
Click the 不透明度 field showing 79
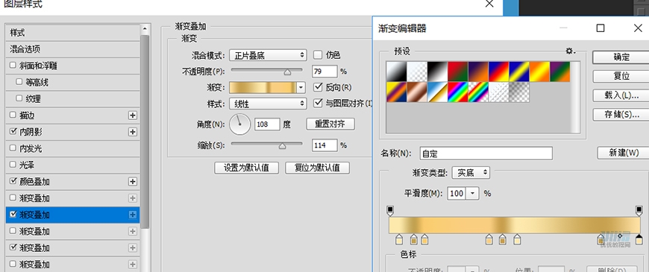(x=325, y=72)
